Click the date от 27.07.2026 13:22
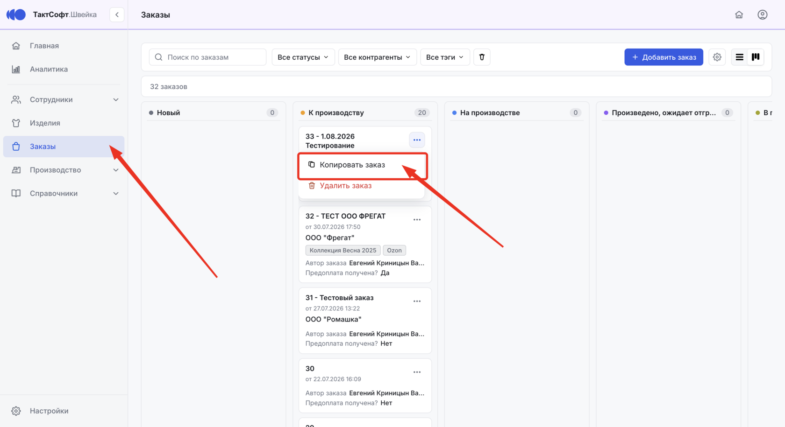The height and width of the screenshot is (427, 785). (x=333, y=308)
